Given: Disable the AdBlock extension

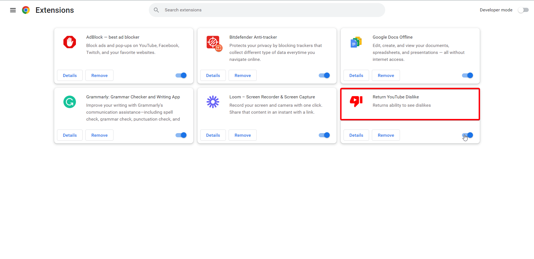Looking at the screenshot, I should coord(181,75).
